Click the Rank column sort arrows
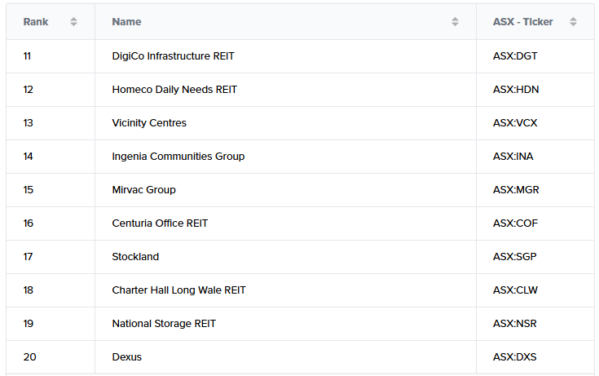Viewport: 599px width, 376px height. tap(73, 22)
